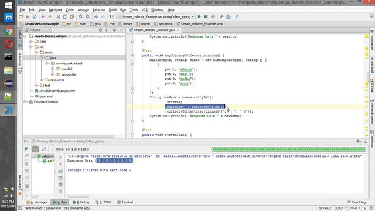
Task: Click the console horizontal scrollbar
Action: (x=78, y=196)
